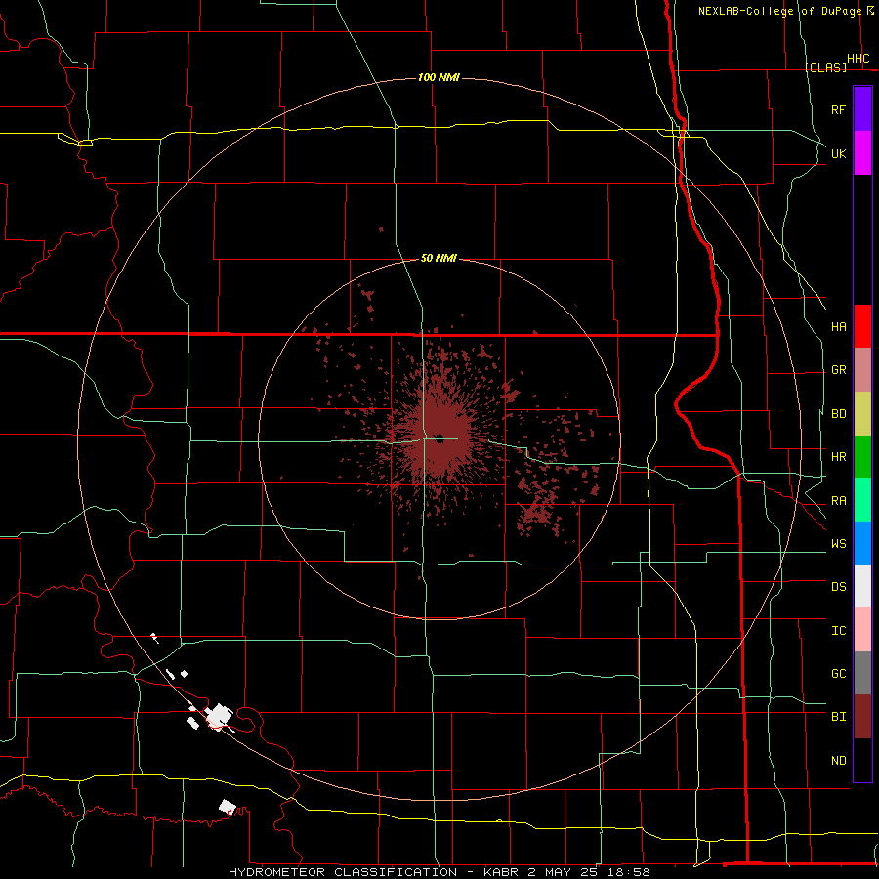
Task: Click the white echo near the bottom border
Action: point(227,806)
